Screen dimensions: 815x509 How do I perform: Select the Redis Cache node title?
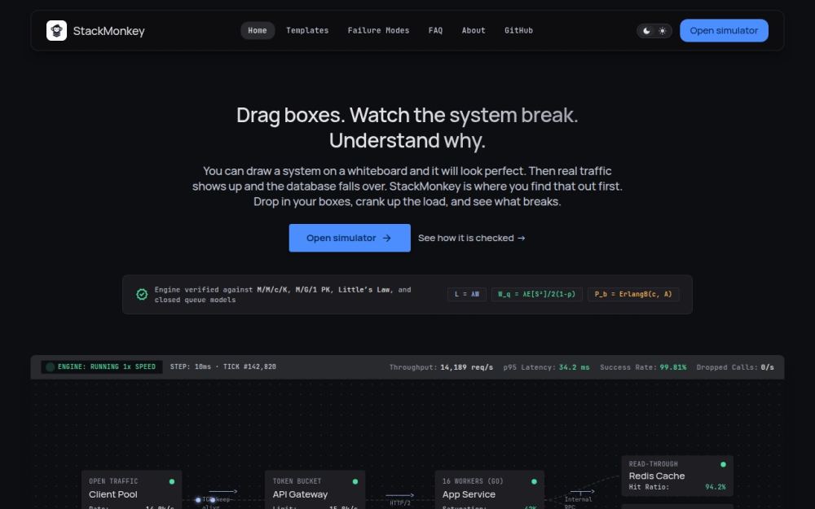pos(656,476)
